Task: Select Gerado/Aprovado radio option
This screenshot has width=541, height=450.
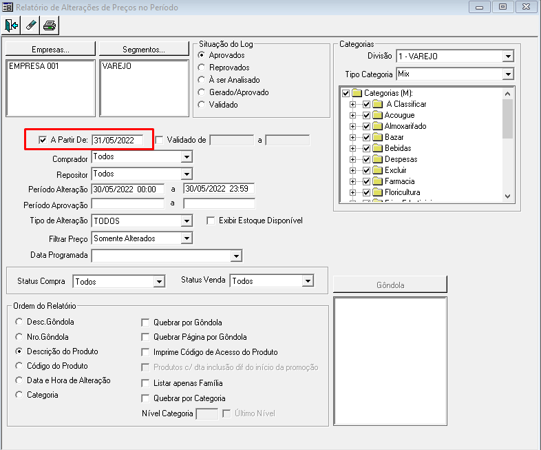Action: (x=202, y=92)
